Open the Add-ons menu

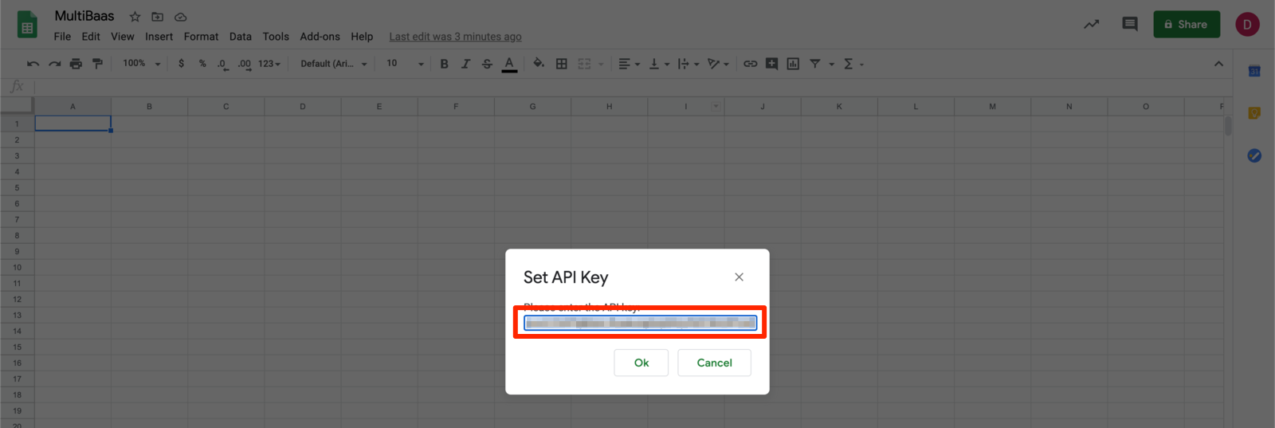[320, 37]
